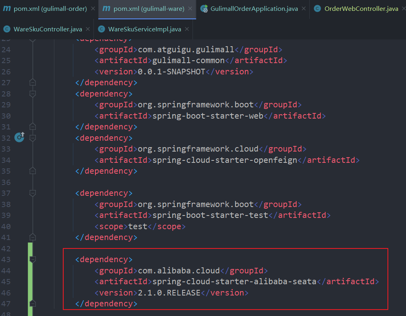406x316 pixels.
Task: Click the text gulimall-common on line 25
Action: click(x=188, y=60)
